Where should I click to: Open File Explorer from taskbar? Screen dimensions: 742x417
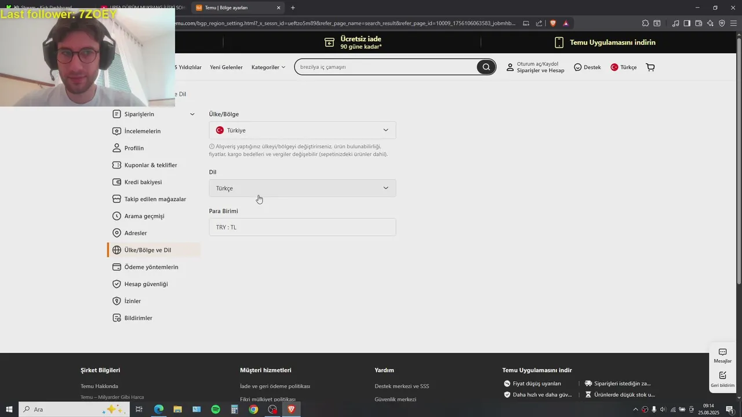tap(177, 409)
